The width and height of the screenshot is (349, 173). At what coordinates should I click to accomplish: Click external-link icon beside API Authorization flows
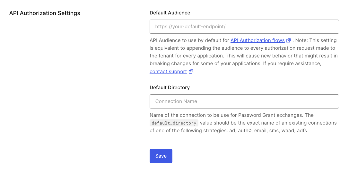click(x=288, y=40)
